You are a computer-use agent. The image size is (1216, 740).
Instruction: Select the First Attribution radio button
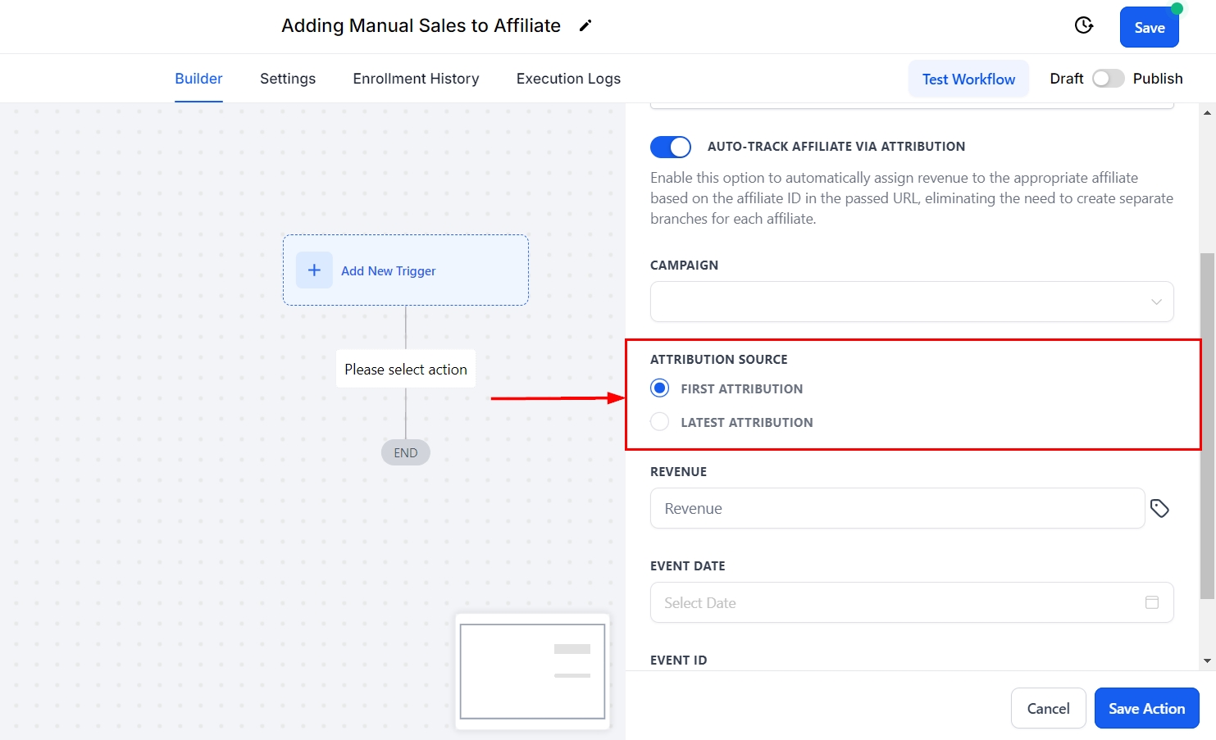[660, 388]
